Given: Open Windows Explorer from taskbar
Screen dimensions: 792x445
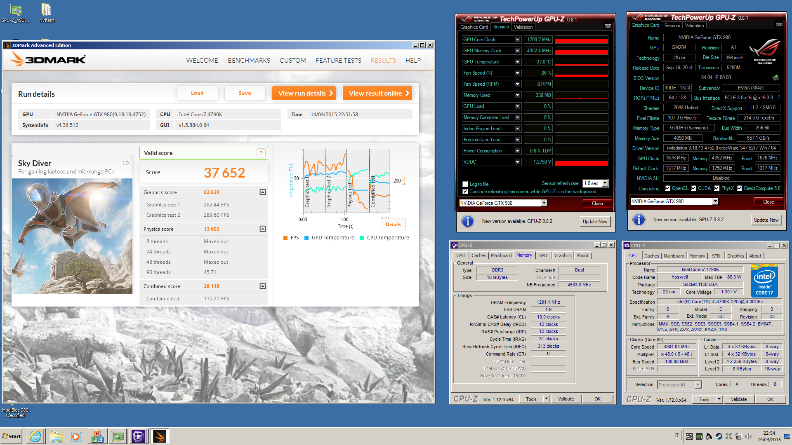Looking at the screenshot, I should pyautogui.click(x=57, y=436).
